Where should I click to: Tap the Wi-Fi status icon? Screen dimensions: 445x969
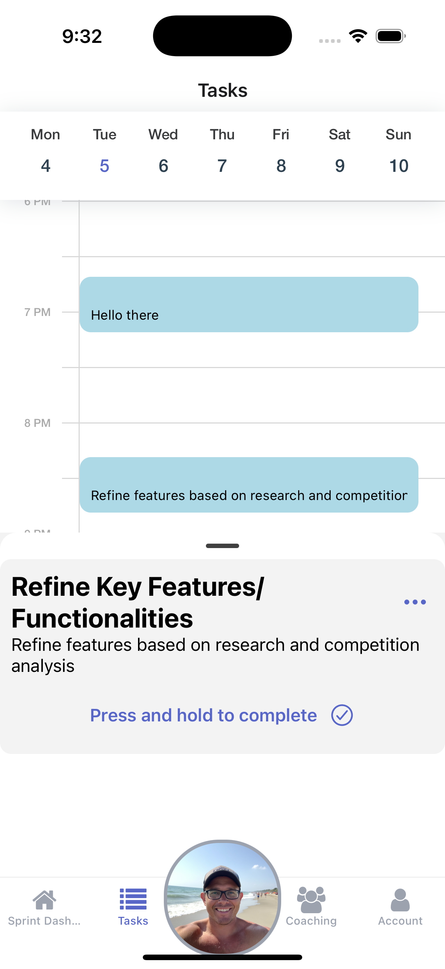[x=358, y=36]
